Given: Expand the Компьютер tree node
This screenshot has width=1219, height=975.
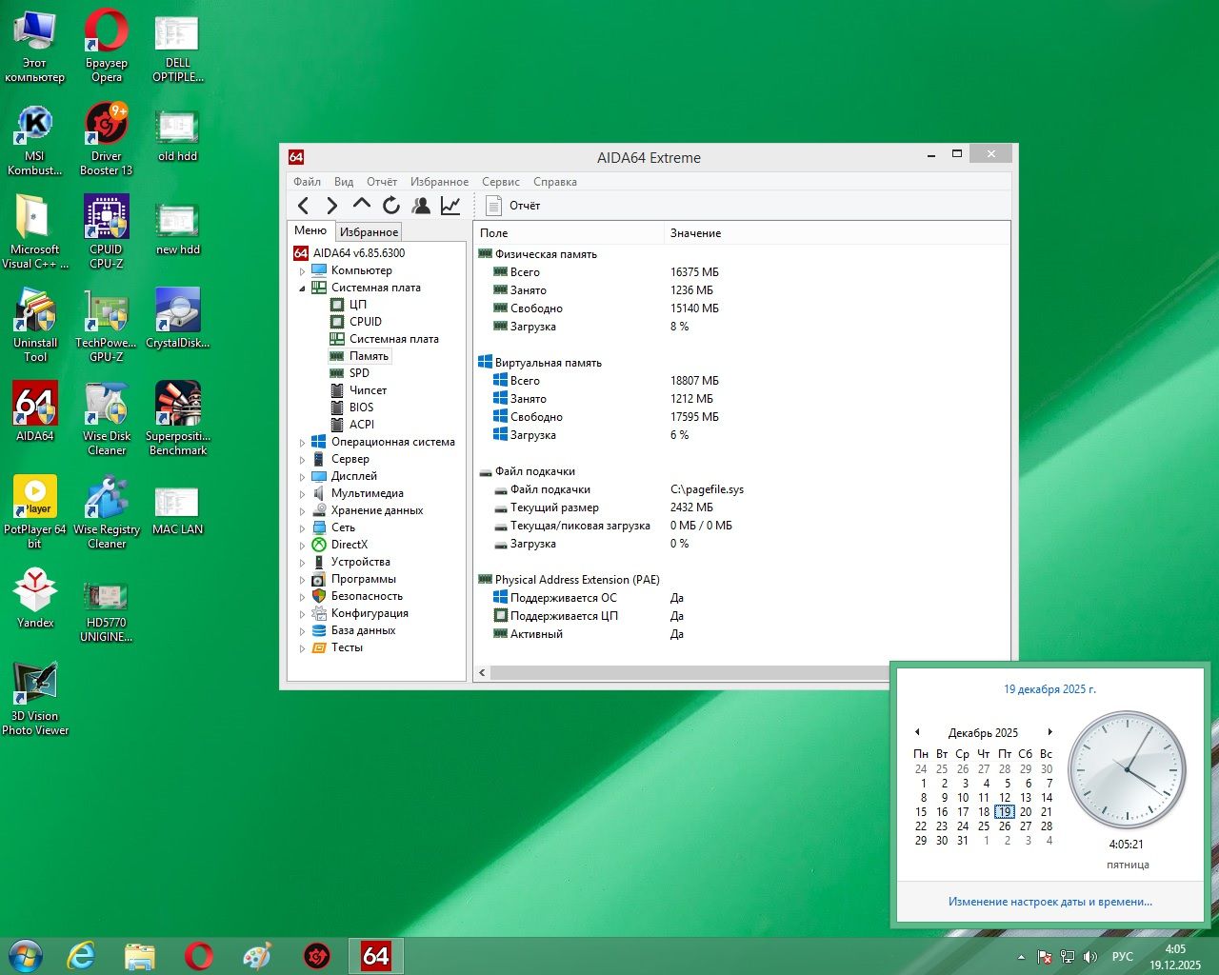Looking at the screenshot, I should click(303, 271).
